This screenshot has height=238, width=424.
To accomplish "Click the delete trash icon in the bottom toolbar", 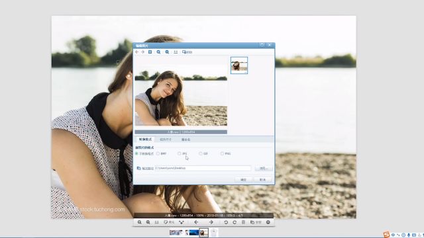I will 243,222.
